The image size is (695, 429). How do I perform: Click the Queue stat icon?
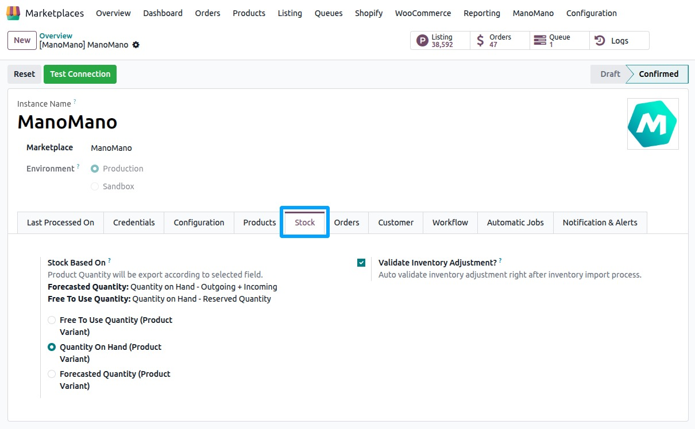tap(540, 41)
